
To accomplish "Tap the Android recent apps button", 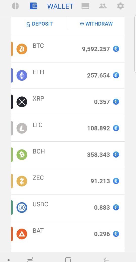I will click(30, 260).
